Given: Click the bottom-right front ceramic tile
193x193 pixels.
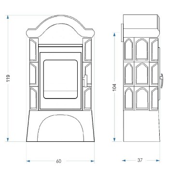Looking at the screenshot, I should (88, 98).
